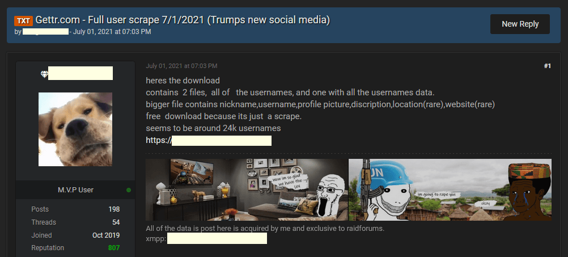Click the Joined Oct 2019 entry
568x257 pixels.
[75, 235]
